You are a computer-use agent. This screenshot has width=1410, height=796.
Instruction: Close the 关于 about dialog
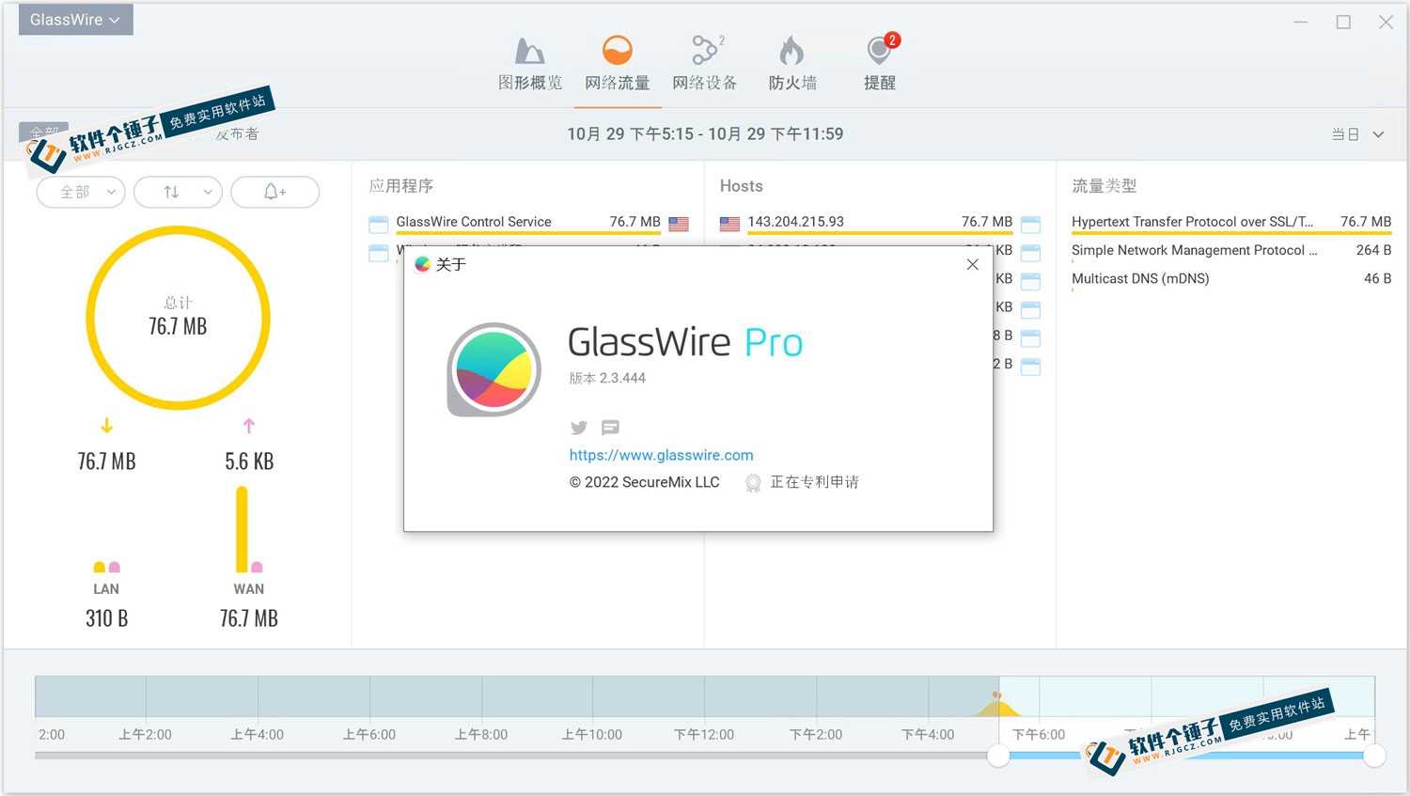pos(973,264)
